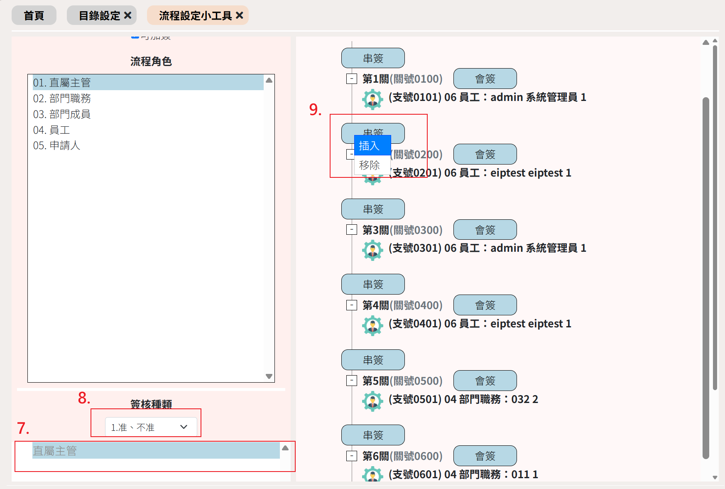Click the right panel vertical scrollbar
Viewport: 725px width, 489px height.
pos(705,278)
